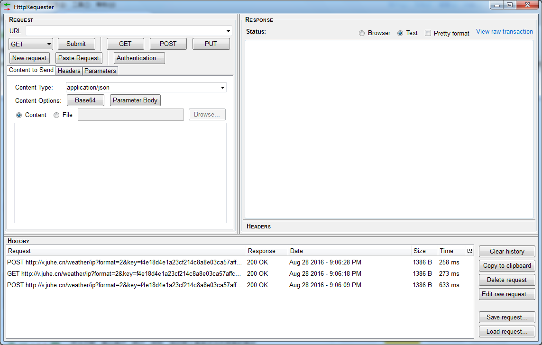Sort history by the Size column header
The width and height of the screenshot is (542, 345).
[x=424, y=251]
